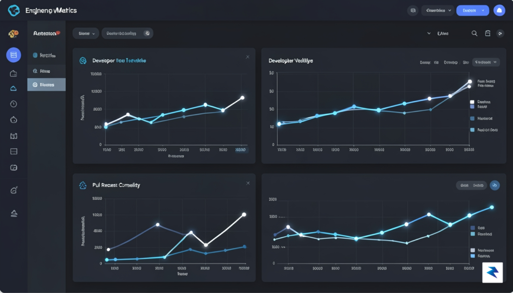The height and width of the screenshot is (293, 513).
Task: Select the side panel item with magnifier icon
Action: tap(47, 71)
